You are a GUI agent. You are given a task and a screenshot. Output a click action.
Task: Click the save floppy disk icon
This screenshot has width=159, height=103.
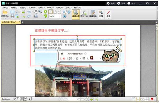pos(12,12)
